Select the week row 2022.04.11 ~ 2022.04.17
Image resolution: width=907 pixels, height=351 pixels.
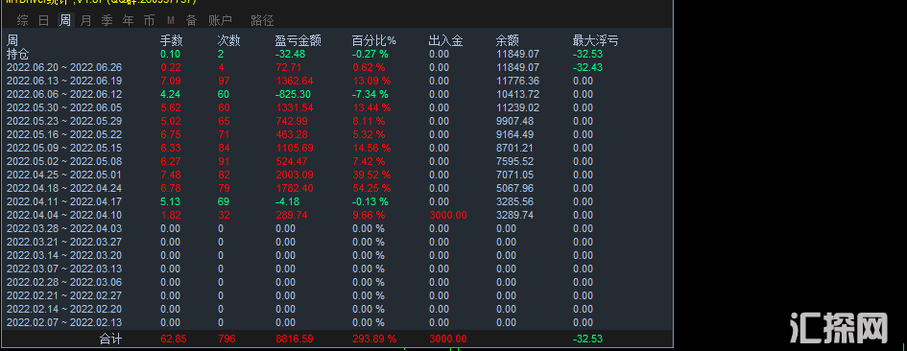(x=64, y=201)
